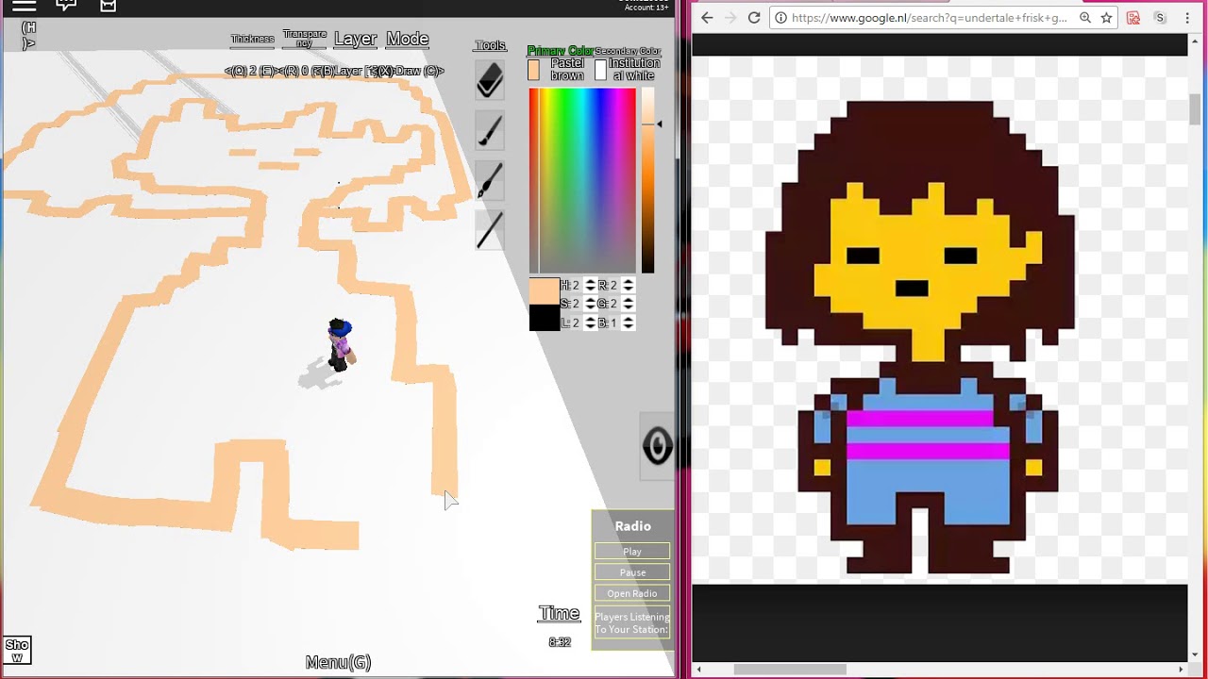The width and height of the screenshot is (1208, 679).
Task: Open the Chrome three-dot menu
Action: coord(1187,18)
